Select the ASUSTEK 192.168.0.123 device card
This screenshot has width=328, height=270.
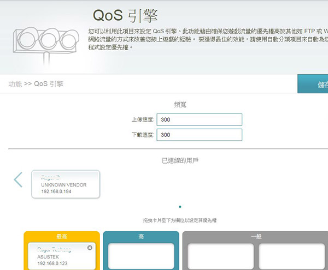point(61,255)
